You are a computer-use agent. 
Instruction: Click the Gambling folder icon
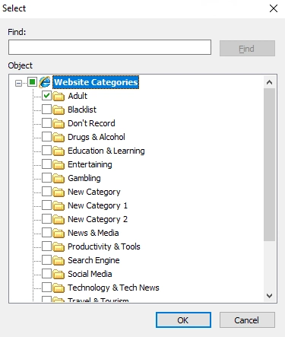click(59, 178)
